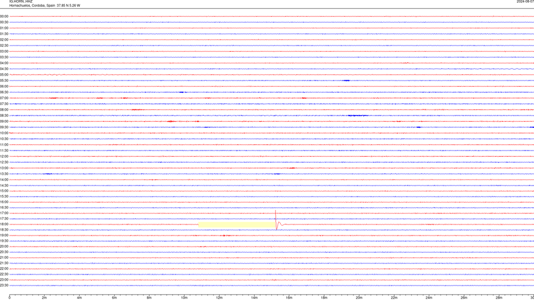The height and width of the screenshot is (300, 534).
Task: Click the 19:00 time label
Action: click(4, 236)
